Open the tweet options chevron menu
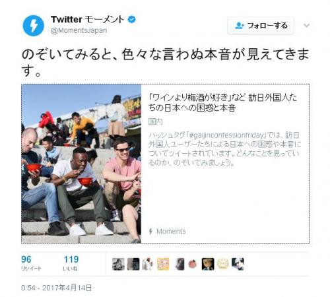The image size is (330, 297). pyautogui.click(x=306, y=25)
